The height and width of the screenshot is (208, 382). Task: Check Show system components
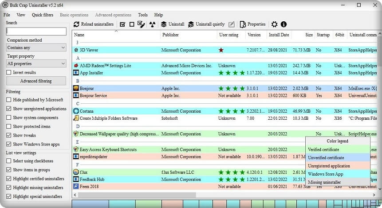click(9, 118)
